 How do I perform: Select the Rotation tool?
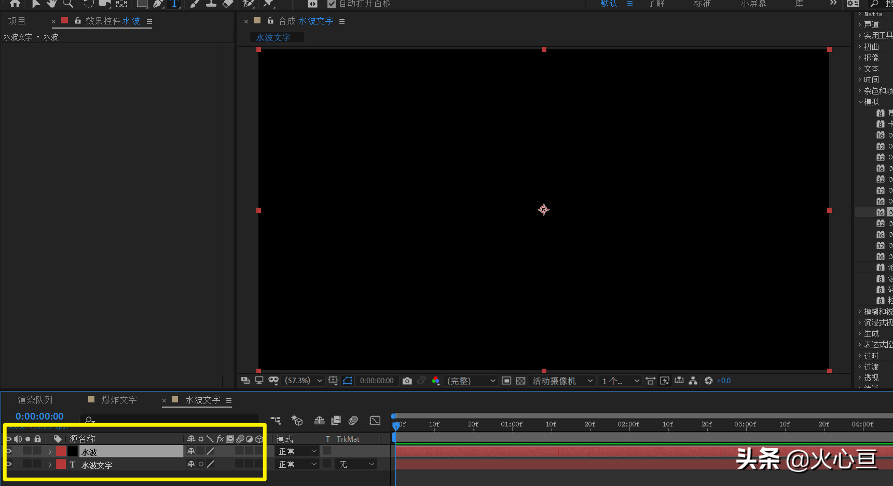click(89, 4)
